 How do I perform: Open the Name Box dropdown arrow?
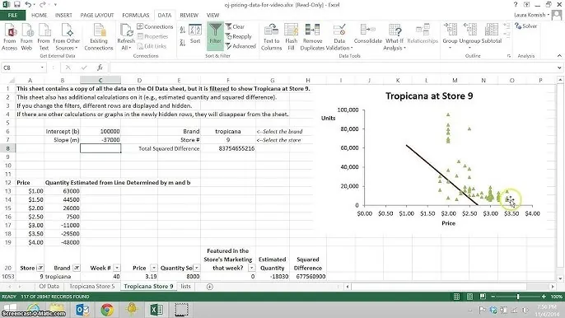click(42, 68)
